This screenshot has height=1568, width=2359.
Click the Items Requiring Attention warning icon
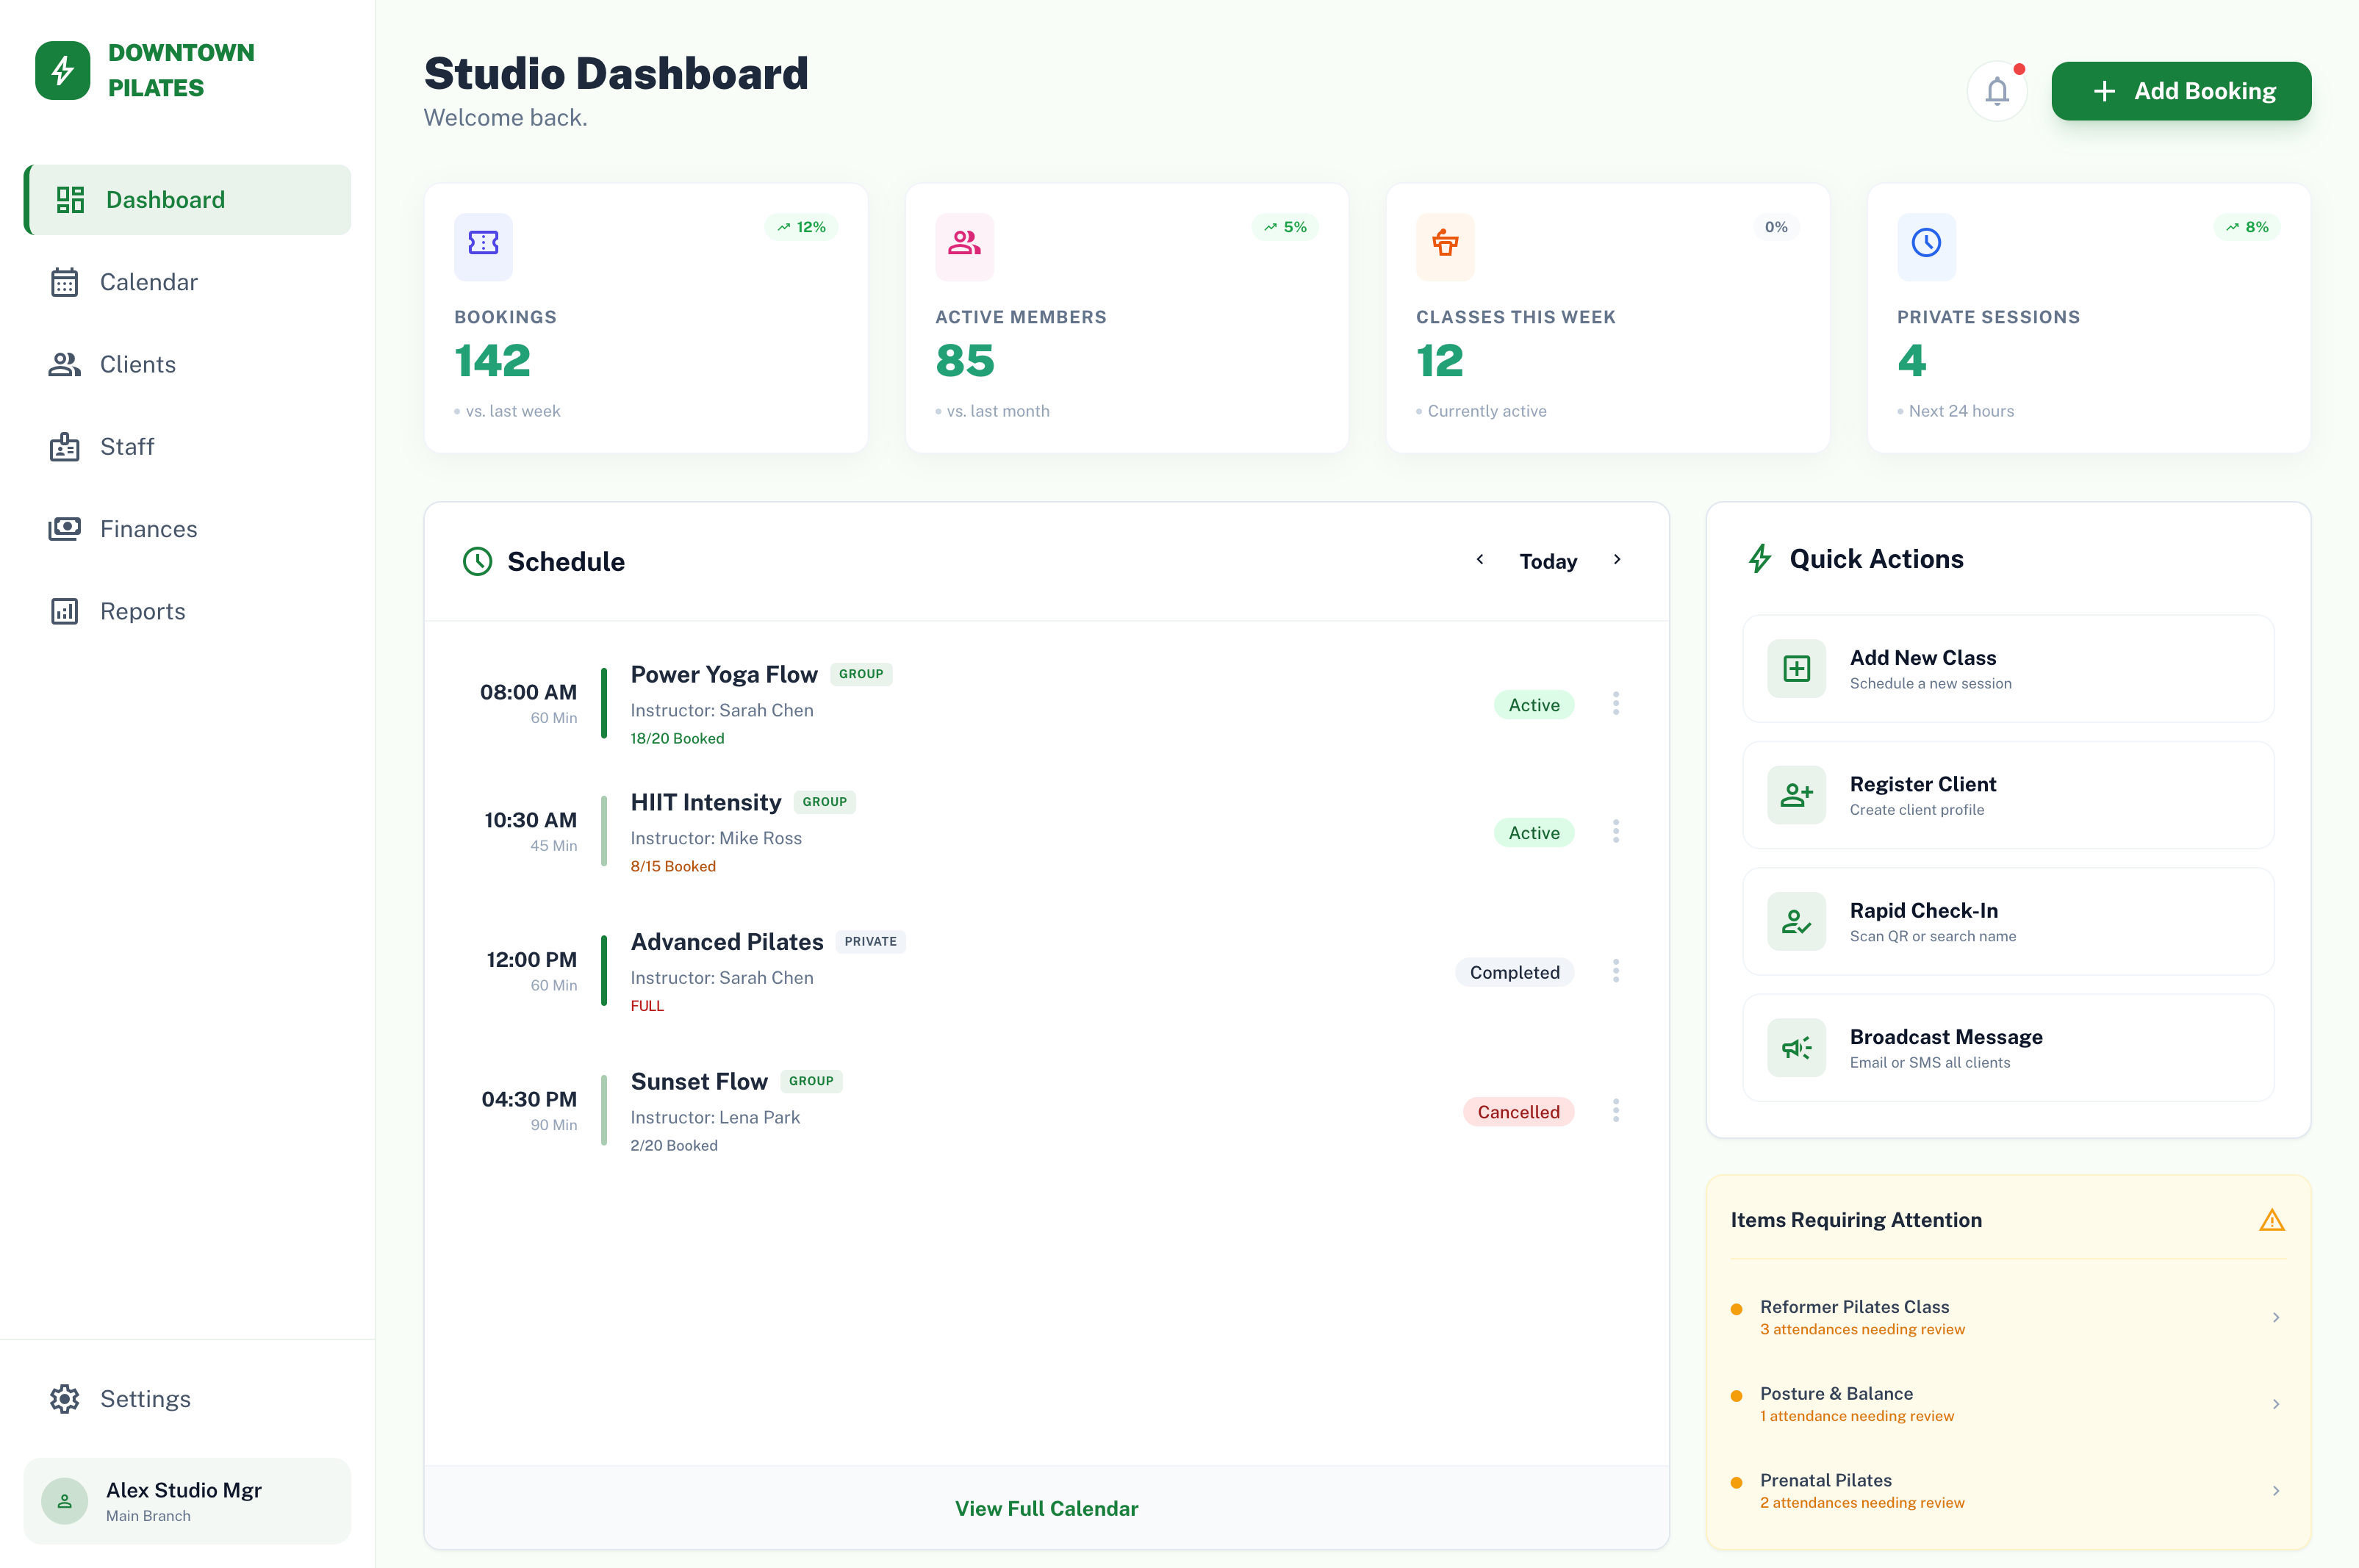[x=2271, y=1220]
